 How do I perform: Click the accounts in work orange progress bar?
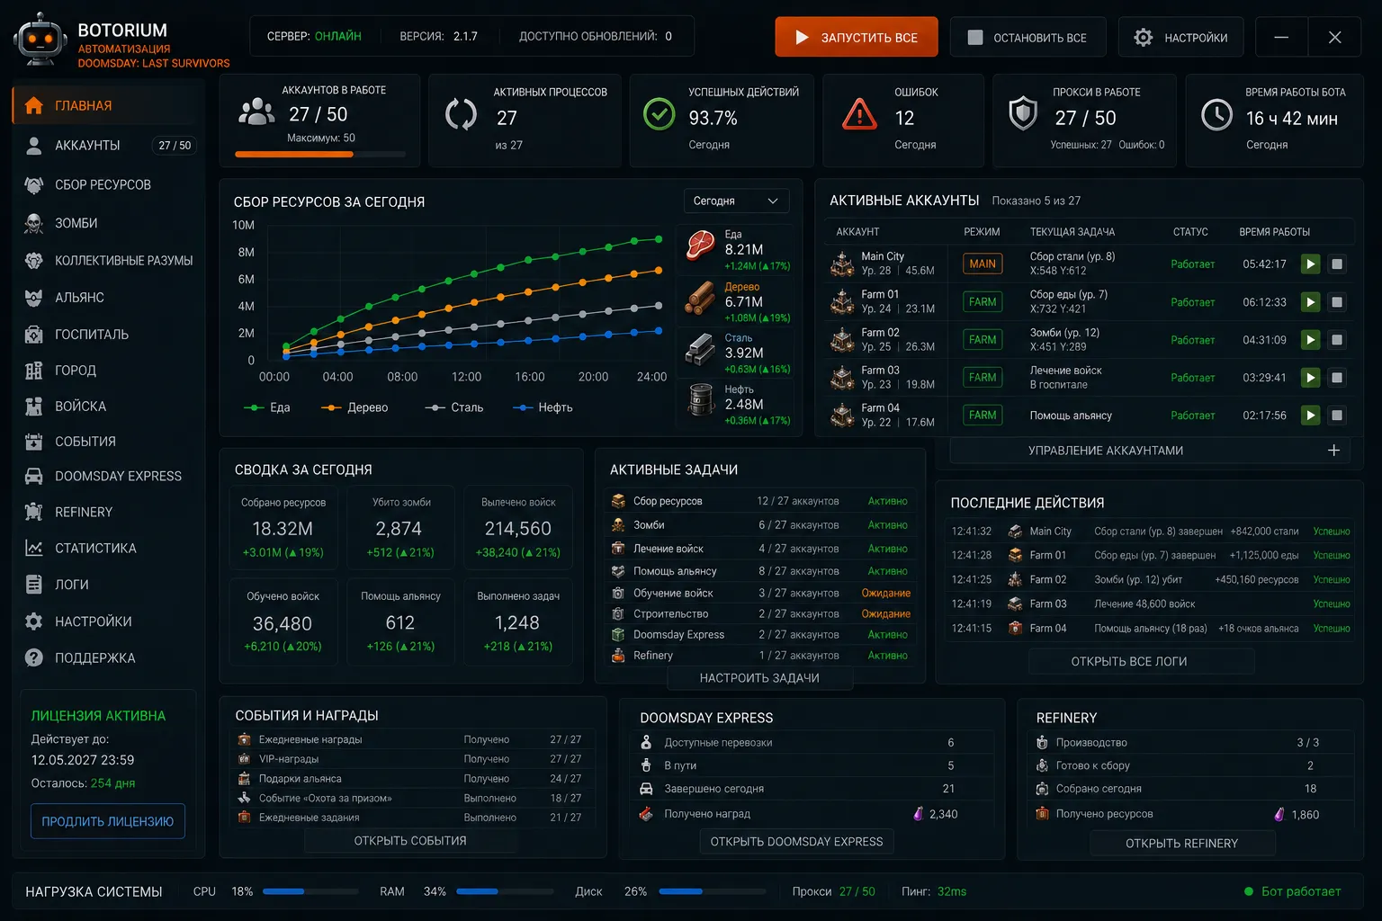320,155
